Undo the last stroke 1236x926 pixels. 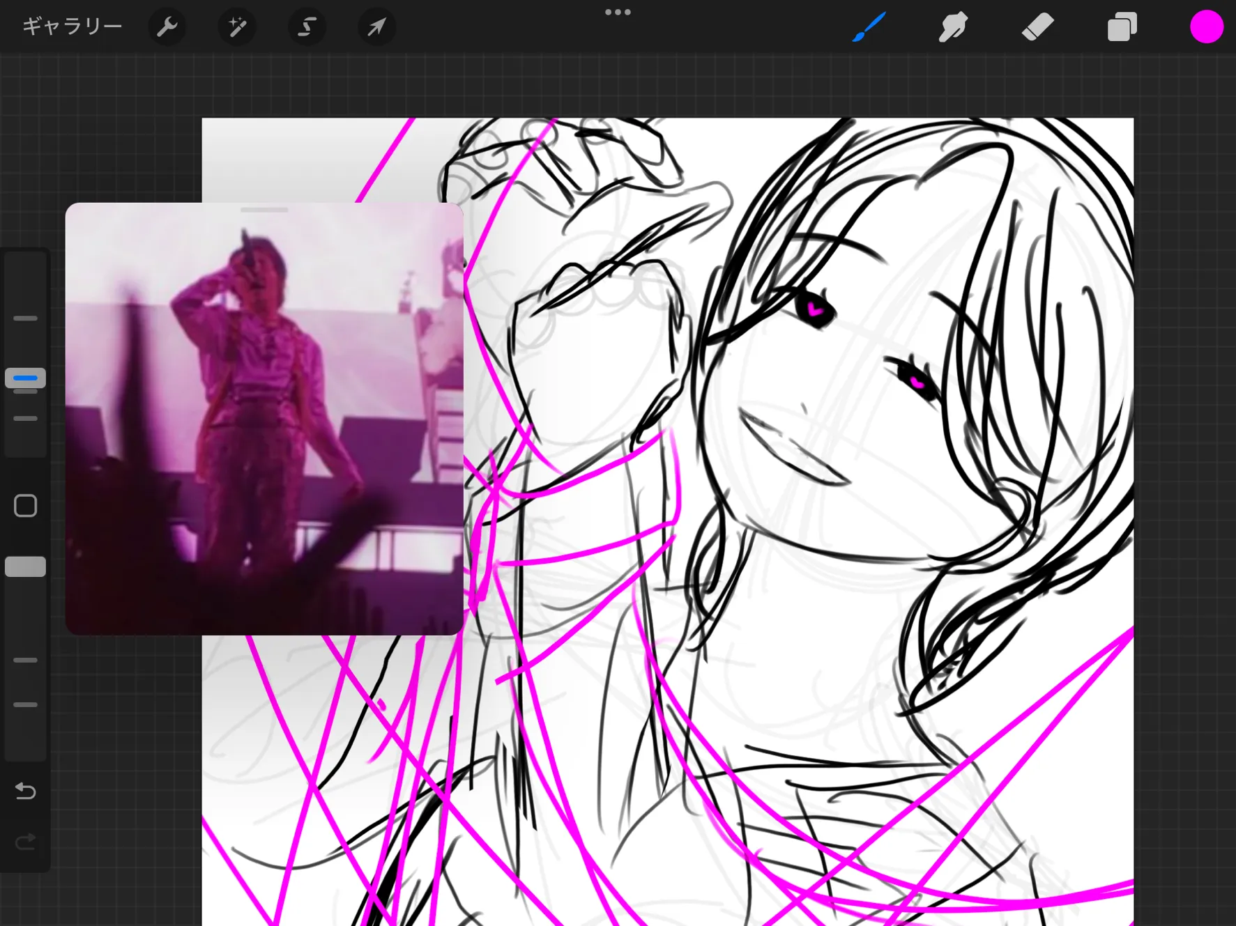[x=25, y=791]
